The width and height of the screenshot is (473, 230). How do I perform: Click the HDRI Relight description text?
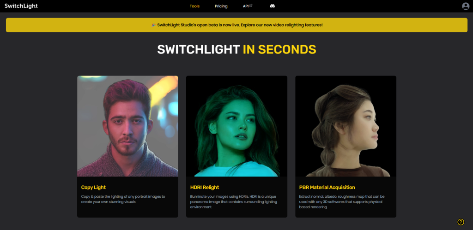coord(233,202)
